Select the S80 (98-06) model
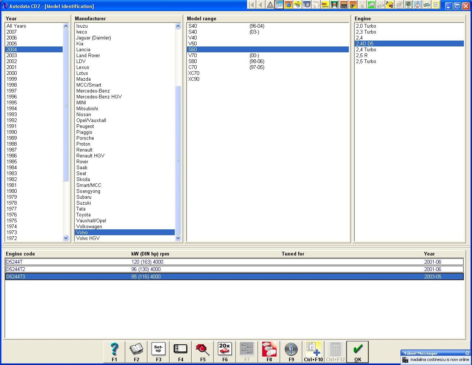Image resolution: width=472 pixels, height=365 pixels. (x=268, y=61)
